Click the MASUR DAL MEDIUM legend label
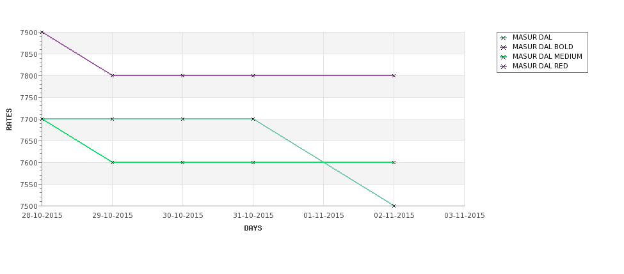 point(547,56)
